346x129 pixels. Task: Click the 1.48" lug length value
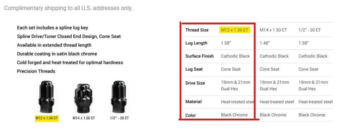click(265, 43)
